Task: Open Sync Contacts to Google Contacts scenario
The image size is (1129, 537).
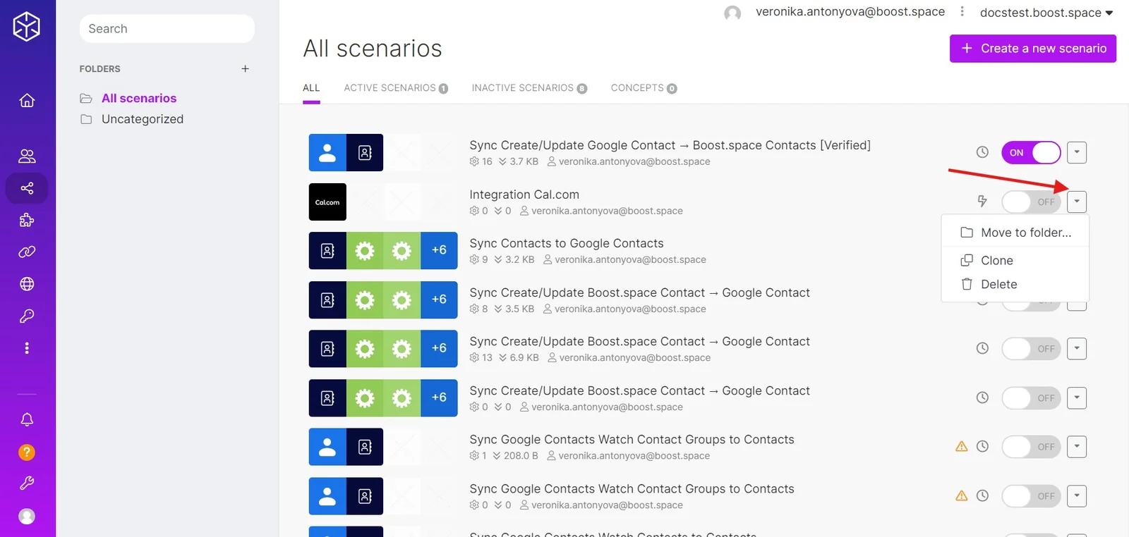Action: coord(567,243)
